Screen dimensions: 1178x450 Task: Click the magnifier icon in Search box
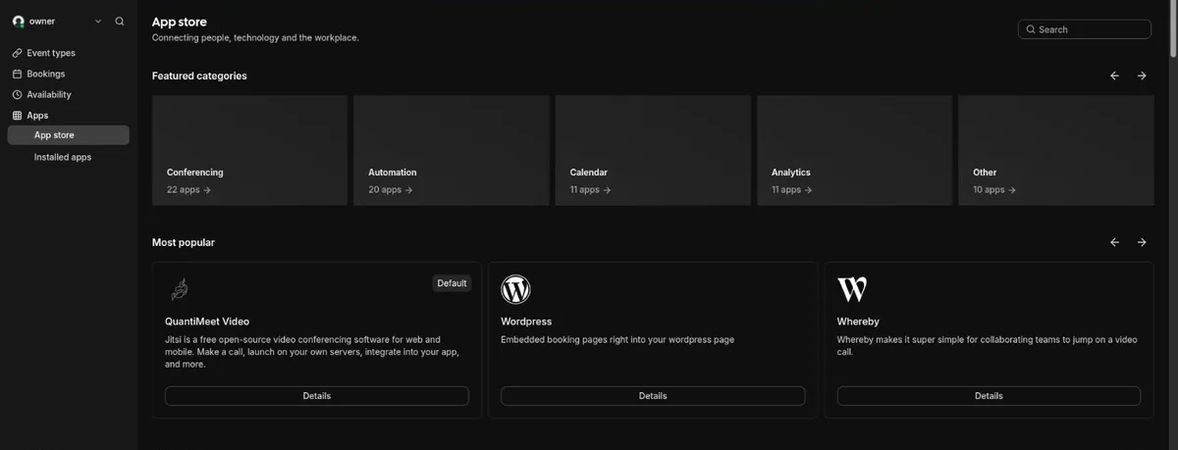coord(1031,29)
